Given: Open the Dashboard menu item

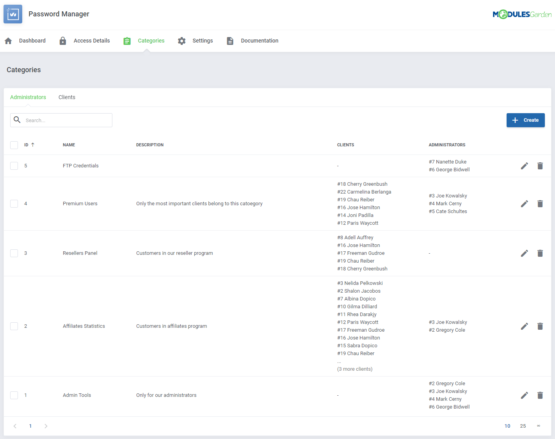Looking at the screenshot, I should [x=32, y=41].
